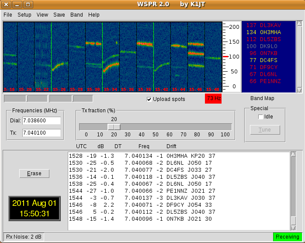Click the 15:46 waterfall segment

(x=196, y=57)
